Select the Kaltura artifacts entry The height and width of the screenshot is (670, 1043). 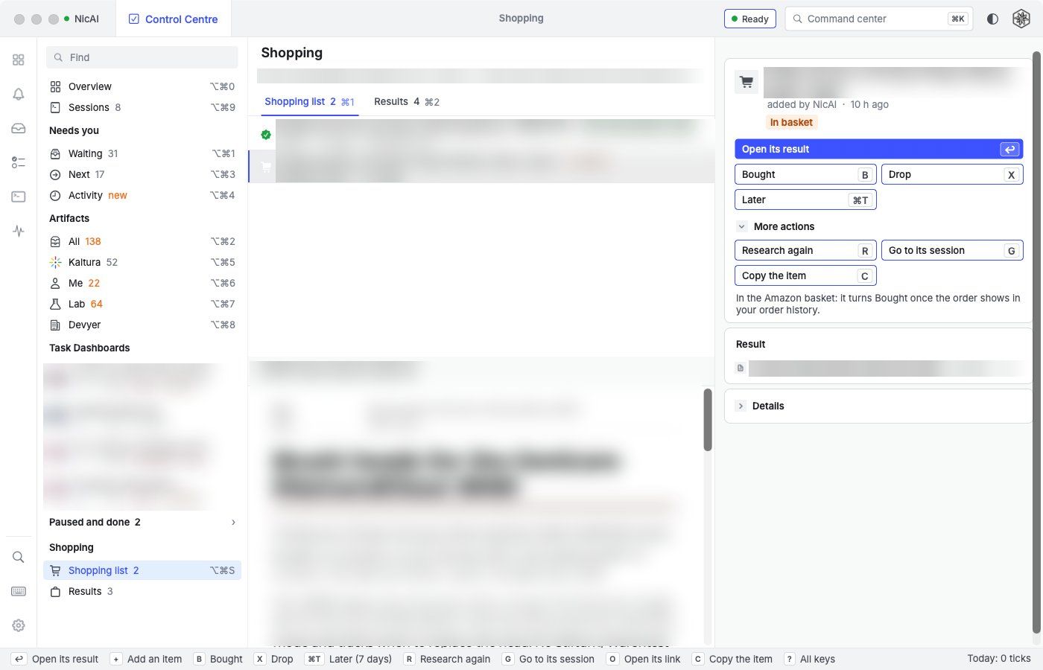pyautogui.click(x=142, y=262)
